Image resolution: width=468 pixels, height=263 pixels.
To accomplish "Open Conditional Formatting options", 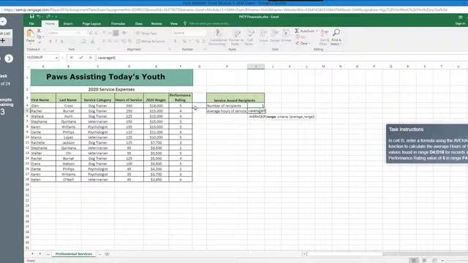I will 218,37.
